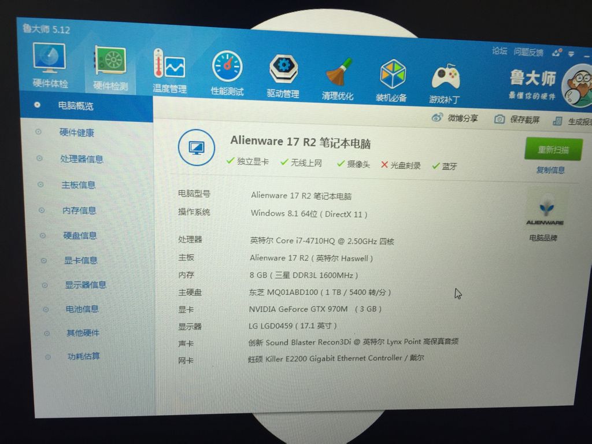The image size is (592, 444).
Task: Click the LG LGD0459 display value
Action: coord(292,325)
